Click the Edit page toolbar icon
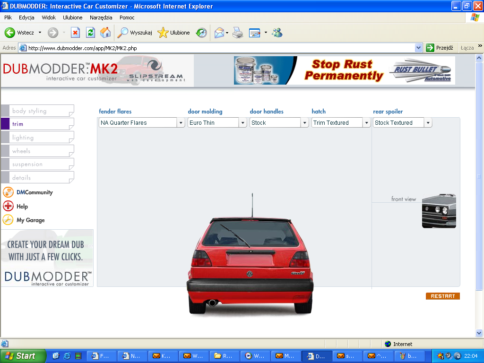The width and height of the screenshot is (484, 363). pyautogui.click(x=255, y=33)
